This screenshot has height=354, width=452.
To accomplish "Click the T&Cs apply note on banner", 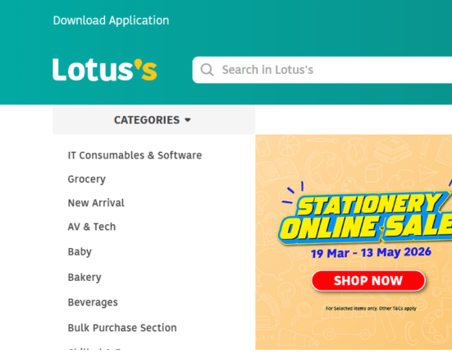I will coord(371,309).
